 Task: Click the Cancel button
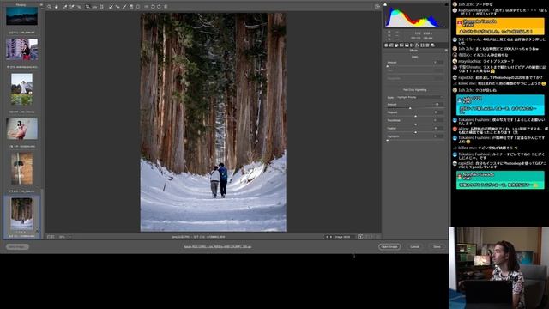[x=414, y=246]
